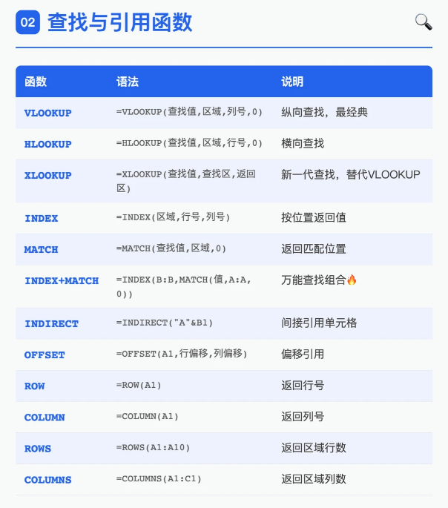This screenshot has height=508, width=448.
Task: Click the 语法 column header
Action: pos(128,82)
